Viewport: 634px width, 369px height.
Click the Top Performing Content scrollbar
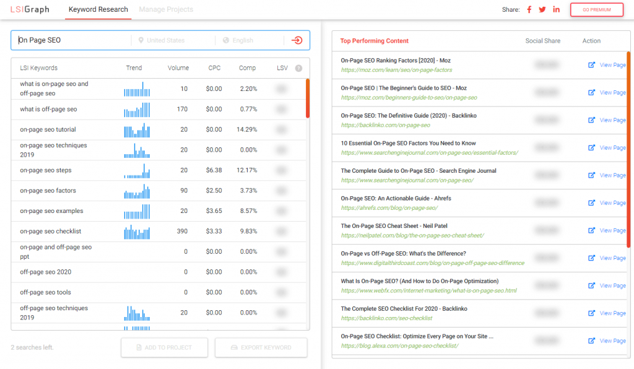pos(628,149)
